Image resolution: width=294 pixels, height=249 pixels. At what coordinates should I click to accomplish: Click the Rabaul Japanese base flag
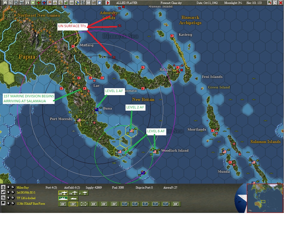pyautogui.click(x=178, y=67)
